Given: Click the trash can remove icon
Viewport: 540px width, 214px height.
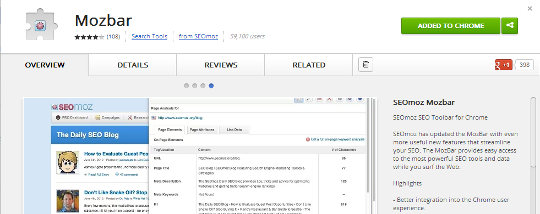Looking at the screenshot, I should [366, 64].
